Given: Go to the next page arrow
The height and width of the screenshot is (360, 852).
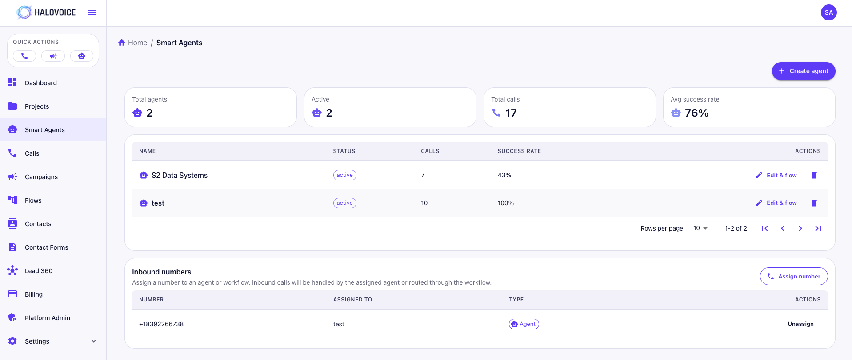Looking at the screenshot, I should pyautogui.click(x=800, y=228).
